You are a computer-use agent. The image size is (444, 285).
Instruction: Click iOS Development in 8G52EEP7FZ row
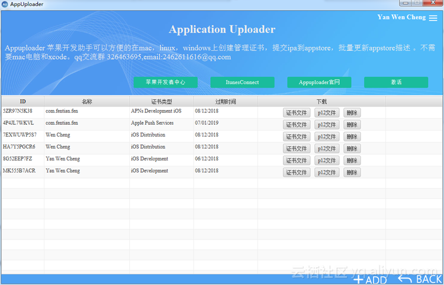[150, 158]
